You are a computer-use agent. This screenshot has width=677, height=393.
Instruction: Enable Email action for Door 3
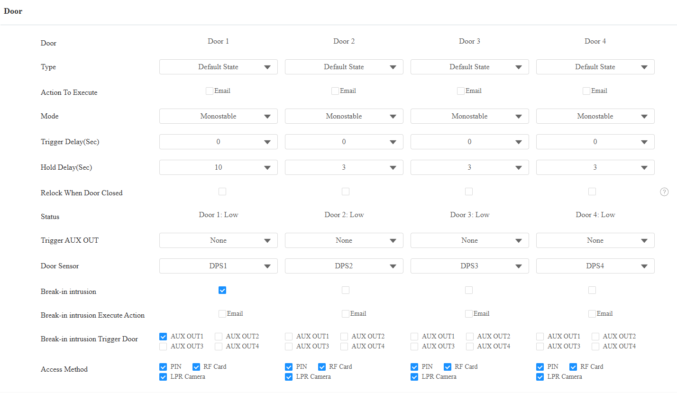click(x=461, y=91)
